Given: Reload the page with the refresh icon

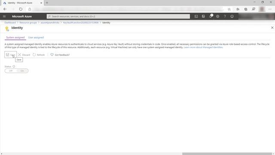Looking at the screenshot, I should pyautogui.click(x=21, y=9).
